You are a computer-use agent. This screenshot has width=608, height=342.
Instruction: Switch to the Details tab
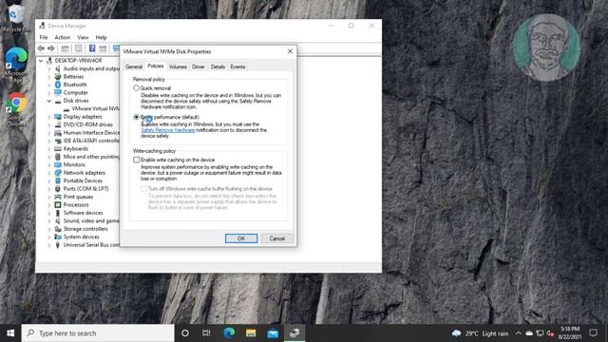[218, 66]
